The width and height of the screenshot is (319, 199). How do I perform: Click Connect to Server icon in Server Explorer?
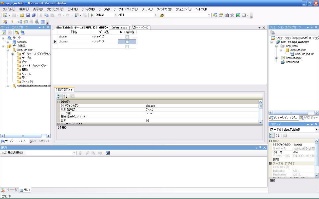[23, 33]
